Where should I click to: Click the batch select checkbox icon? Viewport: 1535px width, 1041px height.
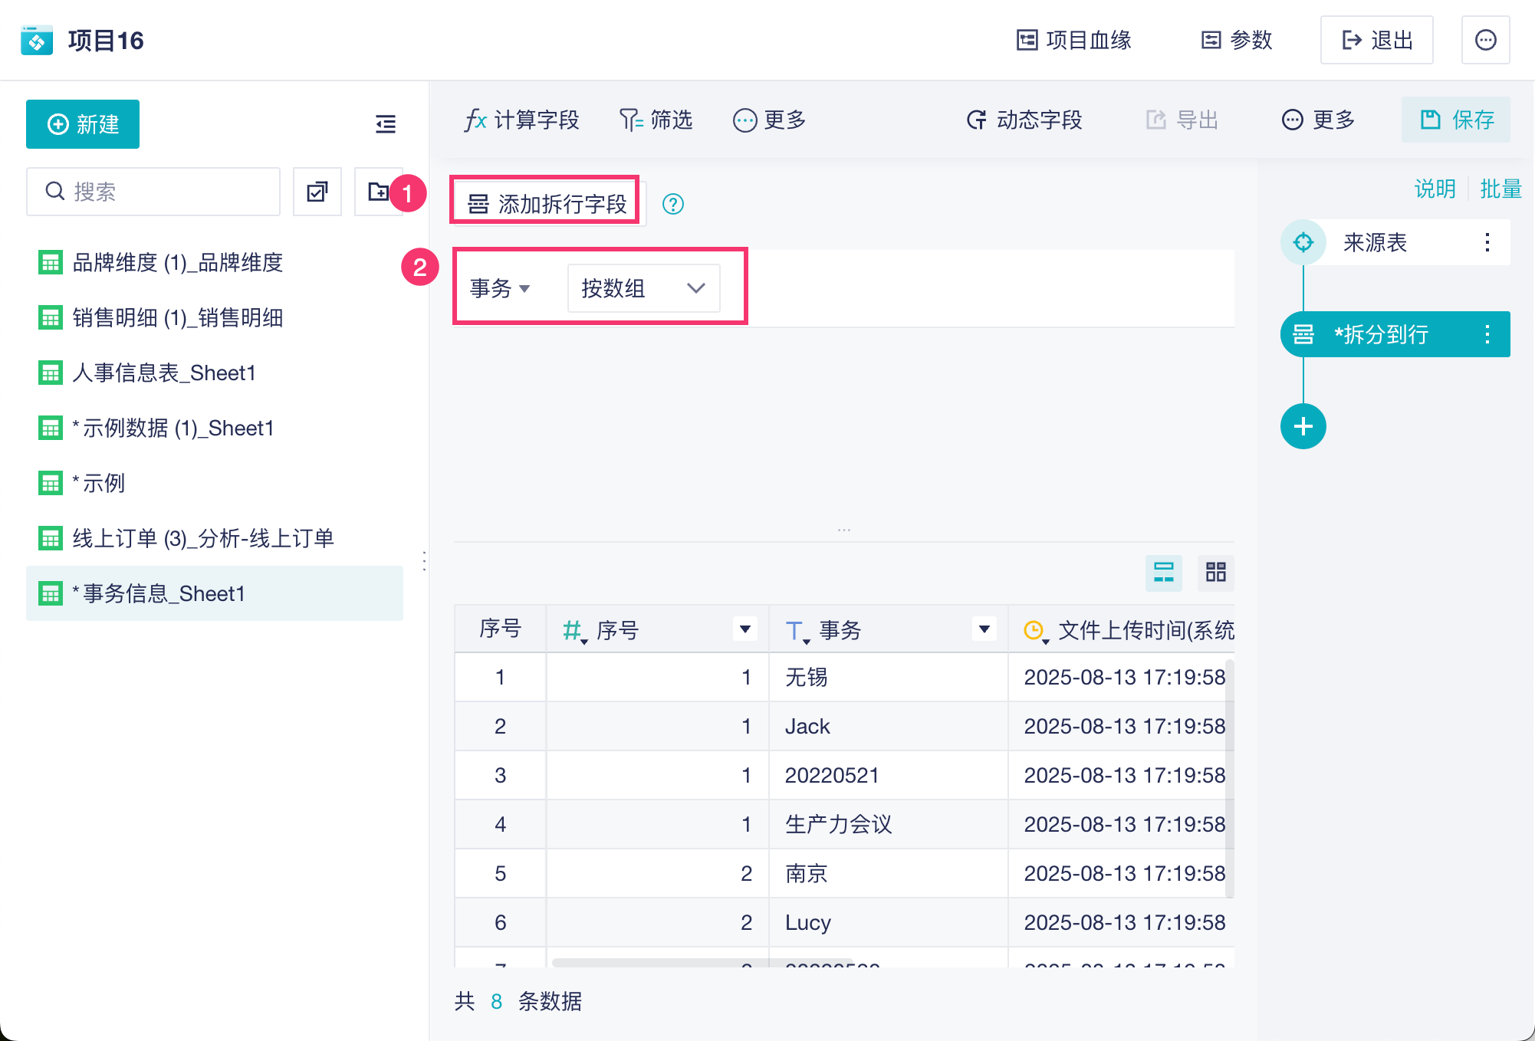point(317,192)
